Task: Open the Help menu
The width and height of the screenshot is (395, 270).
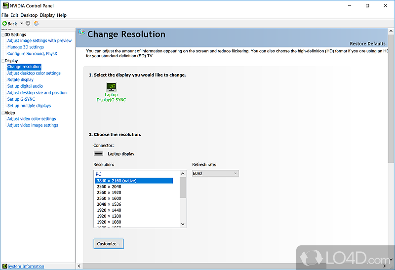Action: [x=62, y=15]
